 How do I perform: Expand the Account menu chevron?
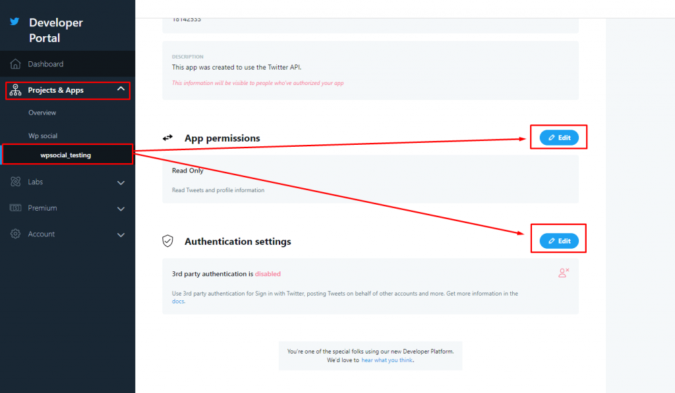pos(121,235)
